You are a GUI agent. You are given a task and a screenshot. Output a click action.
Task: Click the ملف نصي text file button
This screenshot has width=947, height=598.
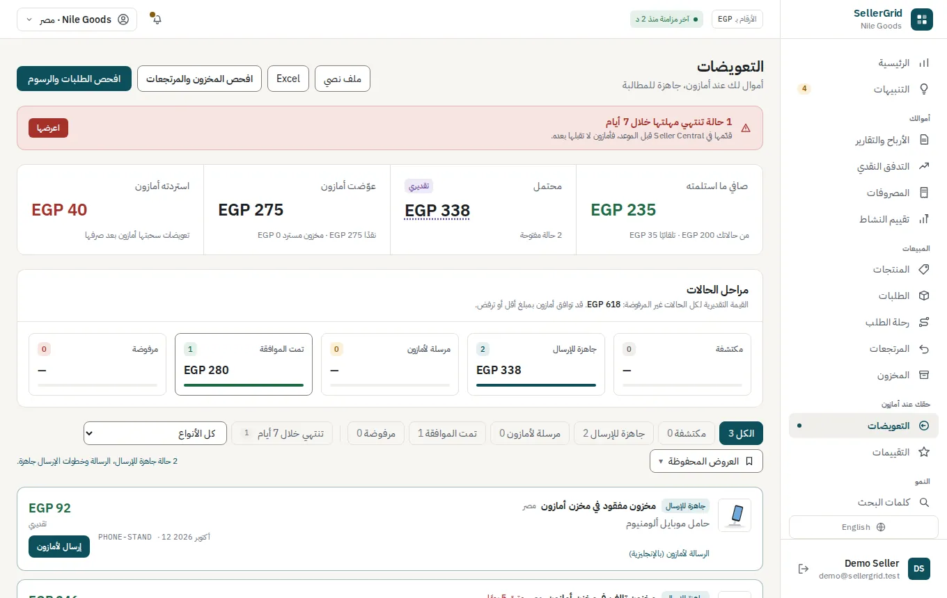pos(343,79)
